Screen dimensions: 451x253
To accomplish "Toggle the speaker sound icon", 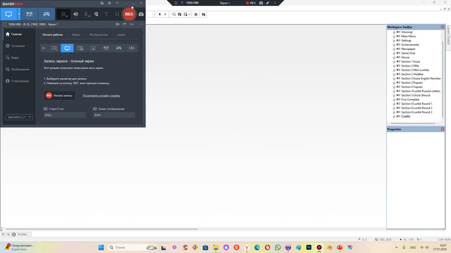I will (x=76, y=14).
